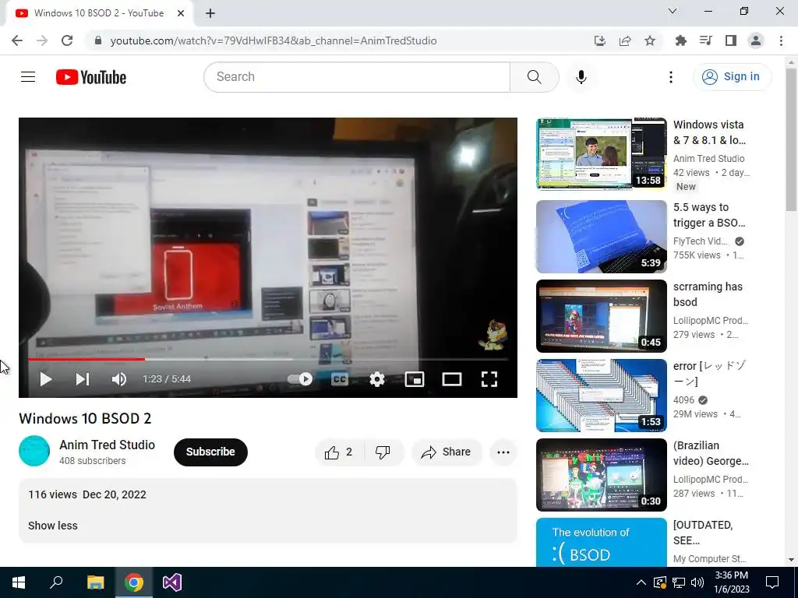
Task: Focus the YouTube Search box
Action: point(357,77)
